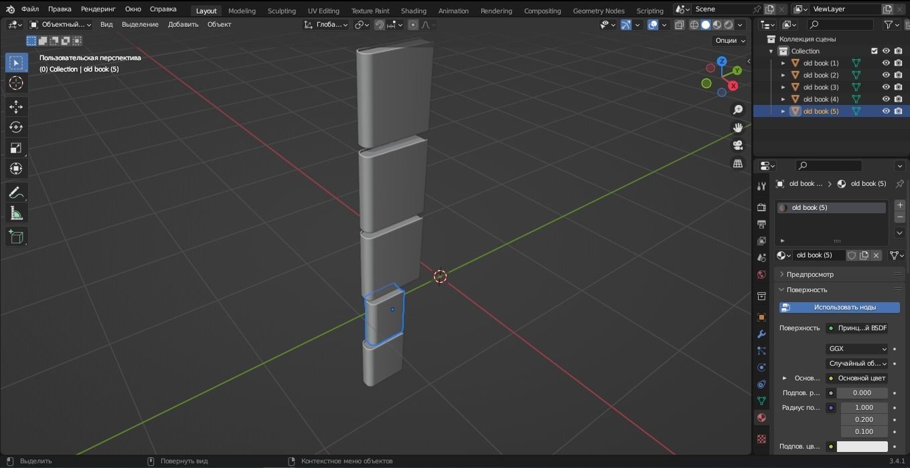Select the Add Cube tool

tap(16, 237)
